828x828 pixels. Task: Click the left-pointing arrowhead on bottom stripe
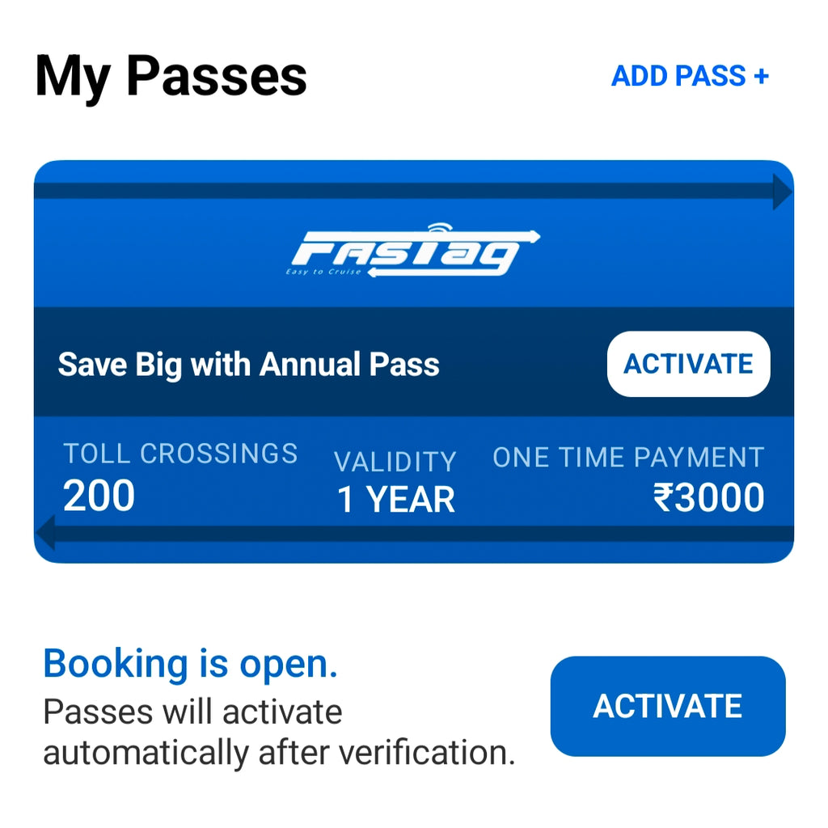pos(45,533)
